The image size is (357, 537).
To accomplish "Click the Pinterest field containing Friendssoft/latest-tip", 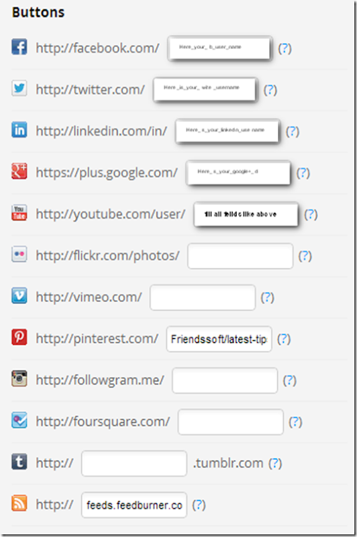I will click(219, 339).
